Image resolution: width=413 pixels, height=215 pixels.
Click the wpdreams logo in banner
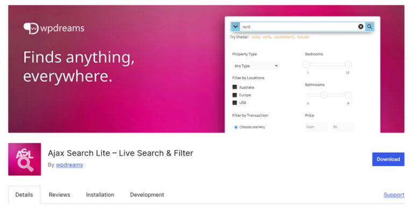54,28
